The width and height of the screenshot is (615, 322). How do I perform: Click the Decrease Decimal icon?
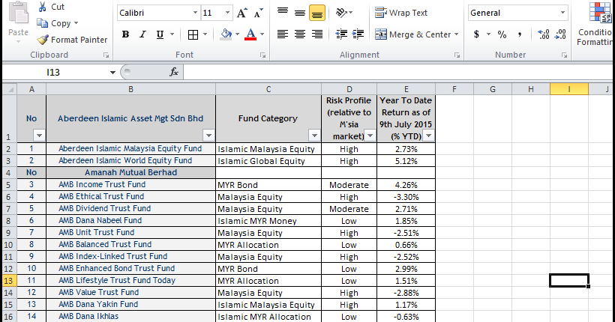tap(560, 34)
